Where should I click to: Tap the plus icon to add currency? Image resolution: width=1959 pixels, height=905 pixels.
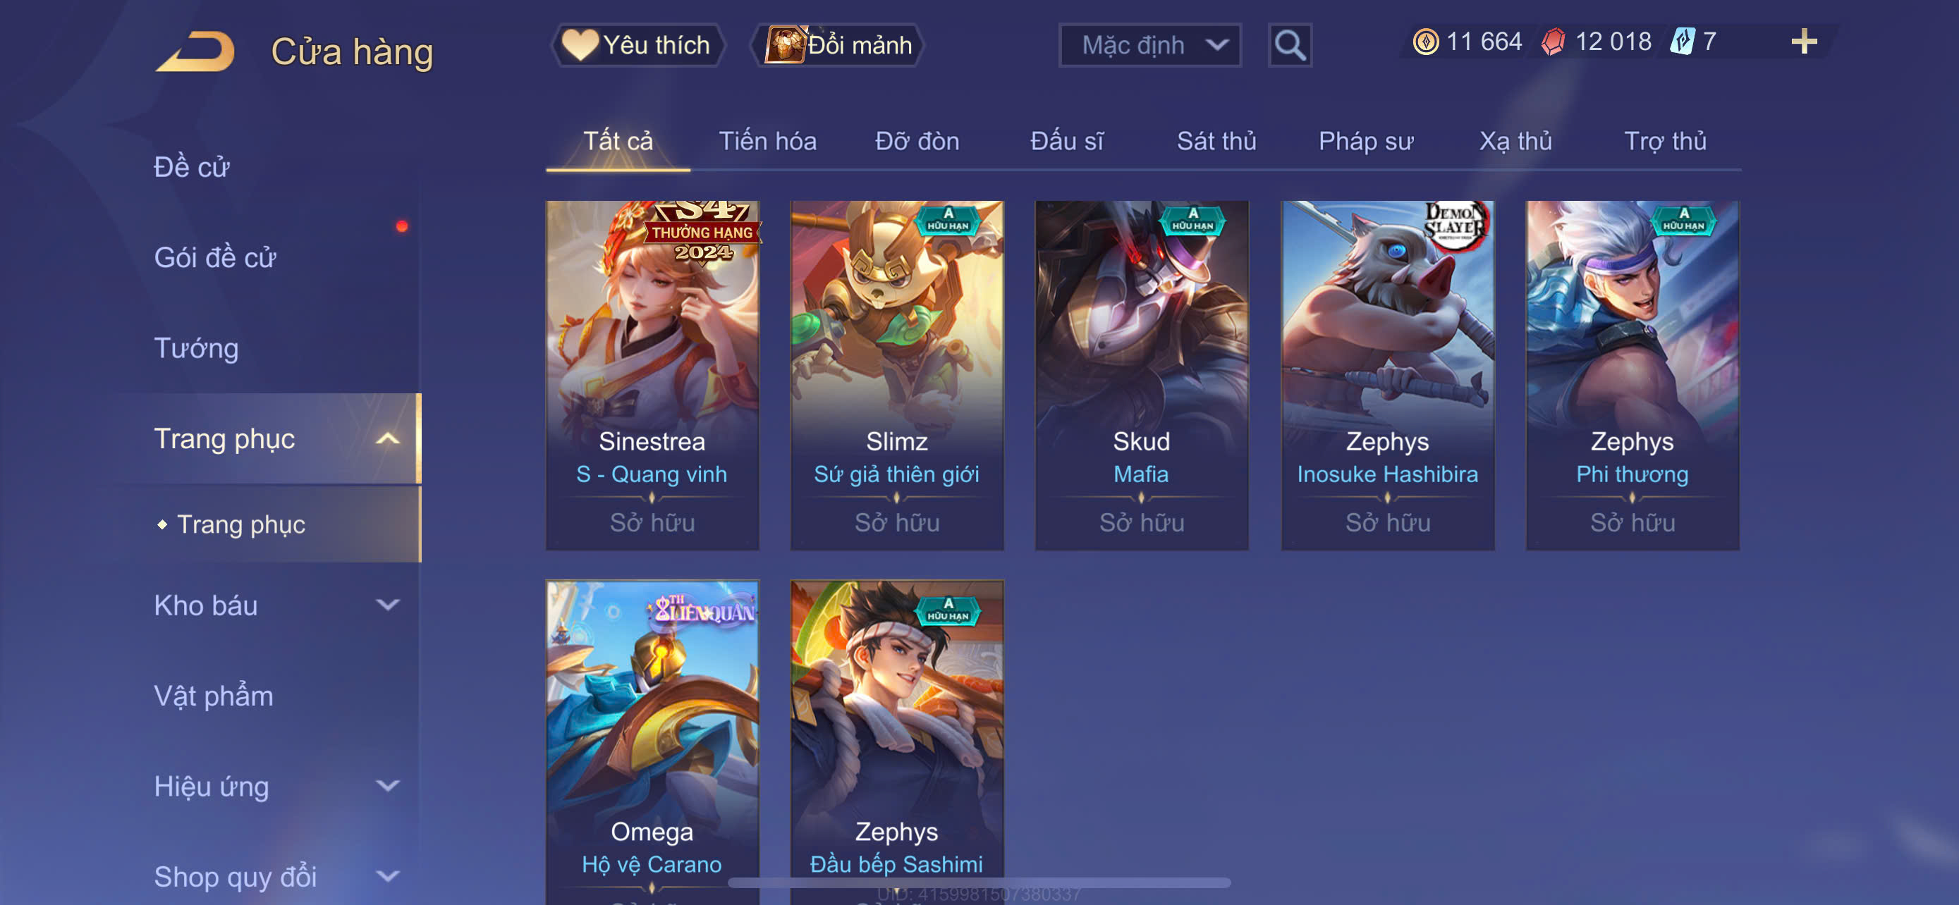pos(1803,42)
